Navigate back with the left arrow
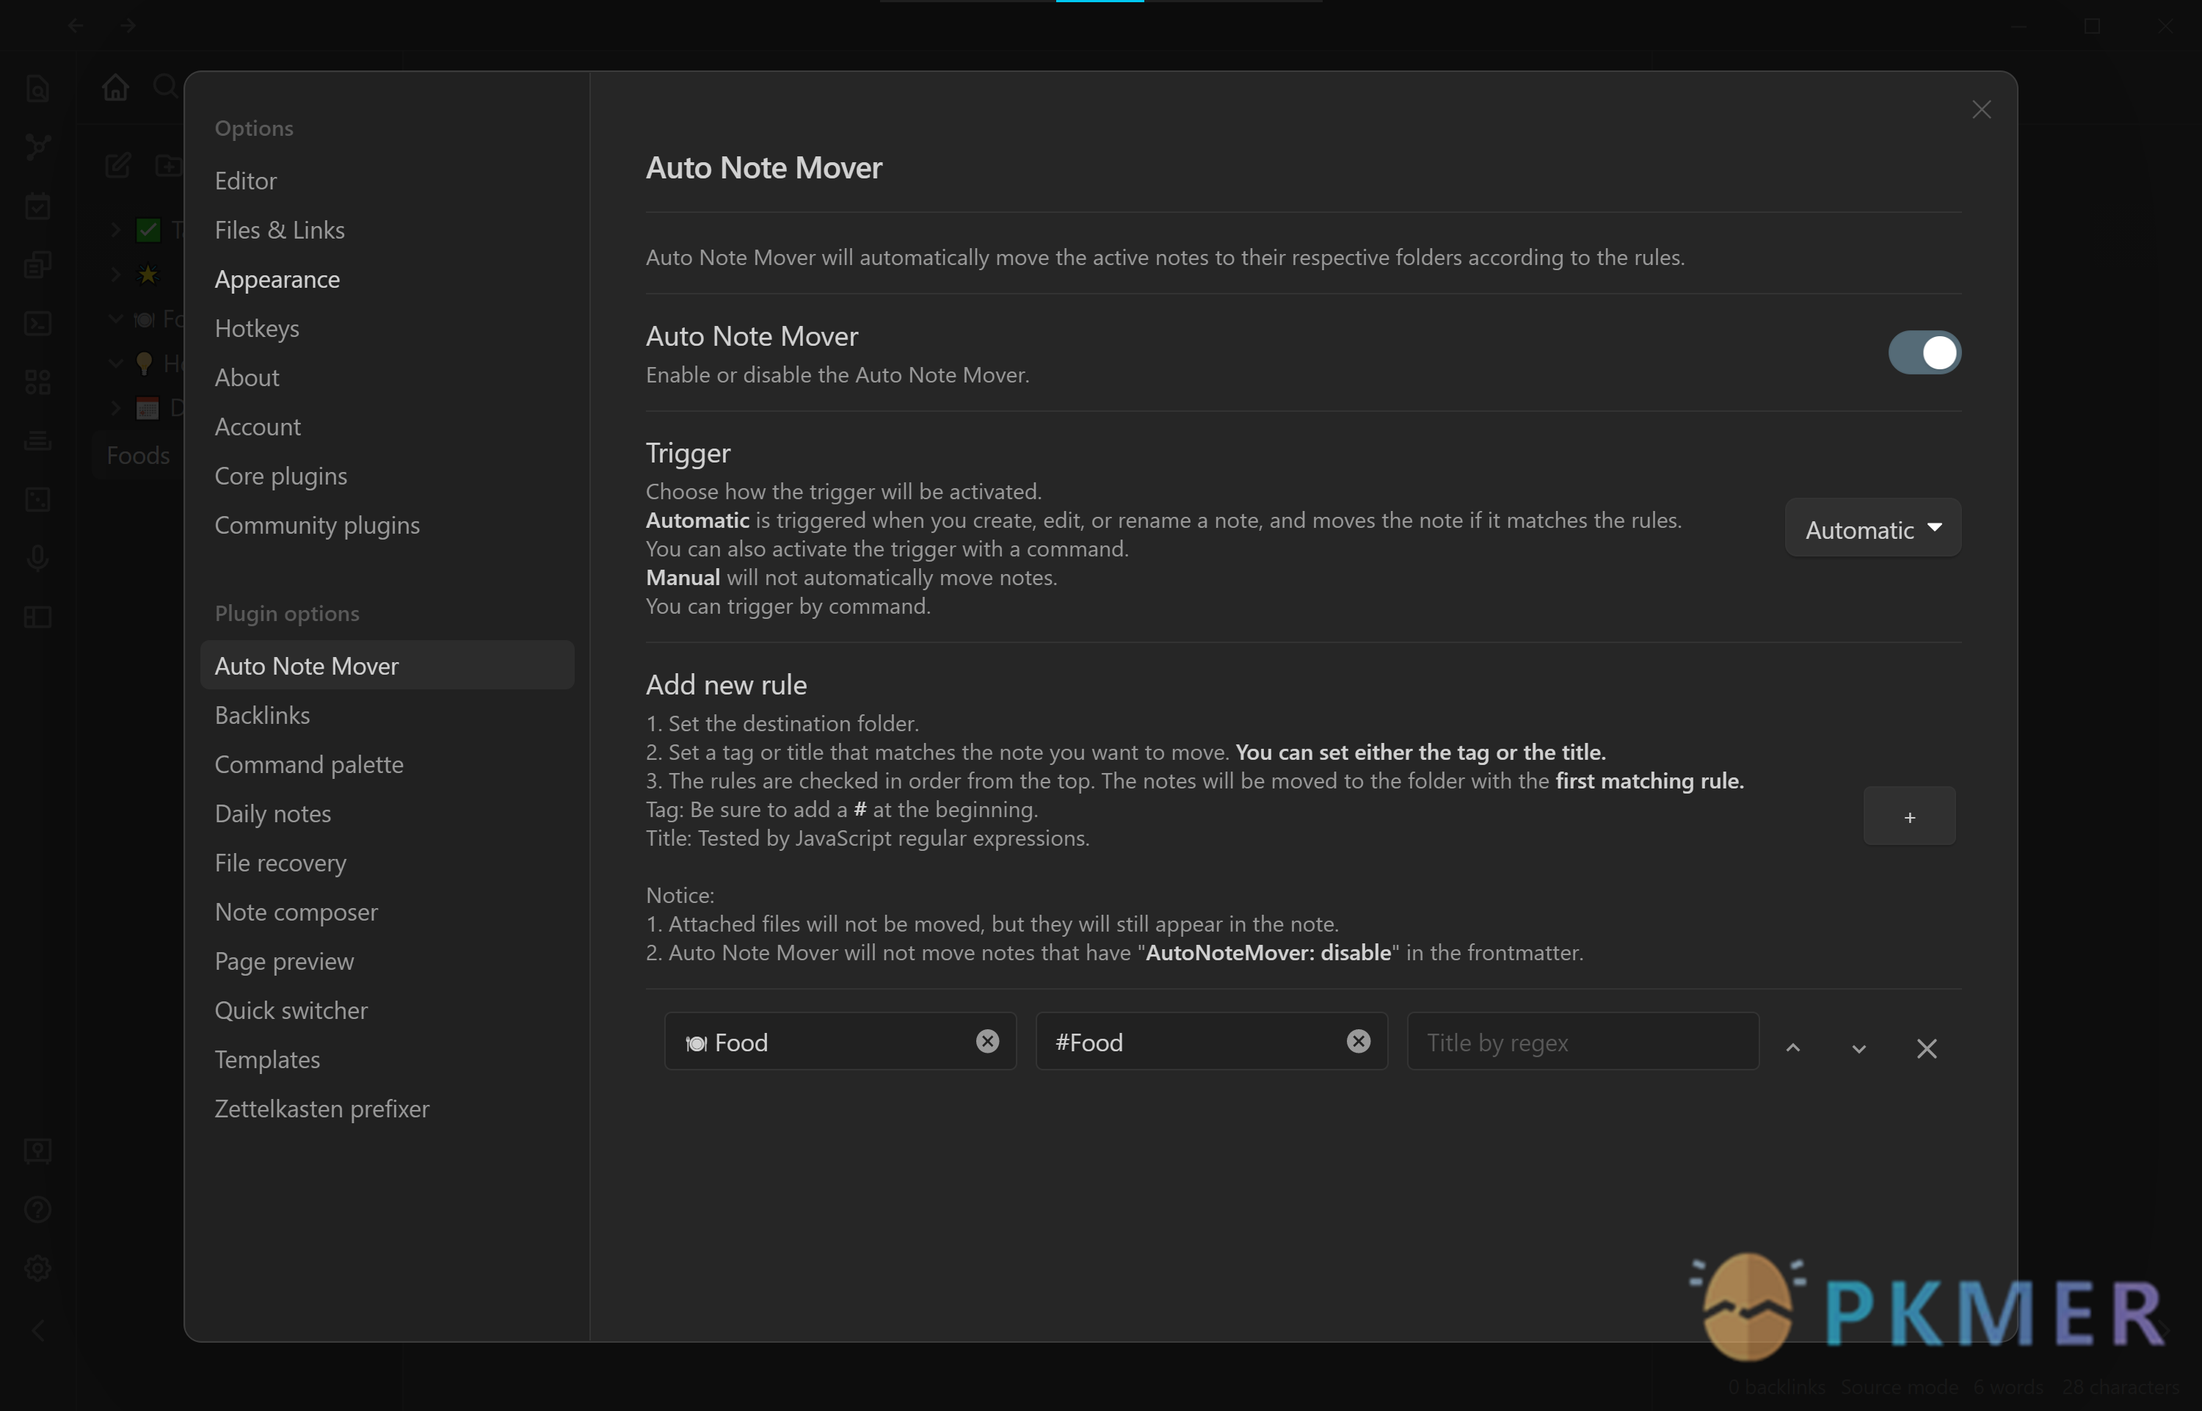Image resolution: width=2202 pixels, height=1411 pixels. (x=76, y=26)
